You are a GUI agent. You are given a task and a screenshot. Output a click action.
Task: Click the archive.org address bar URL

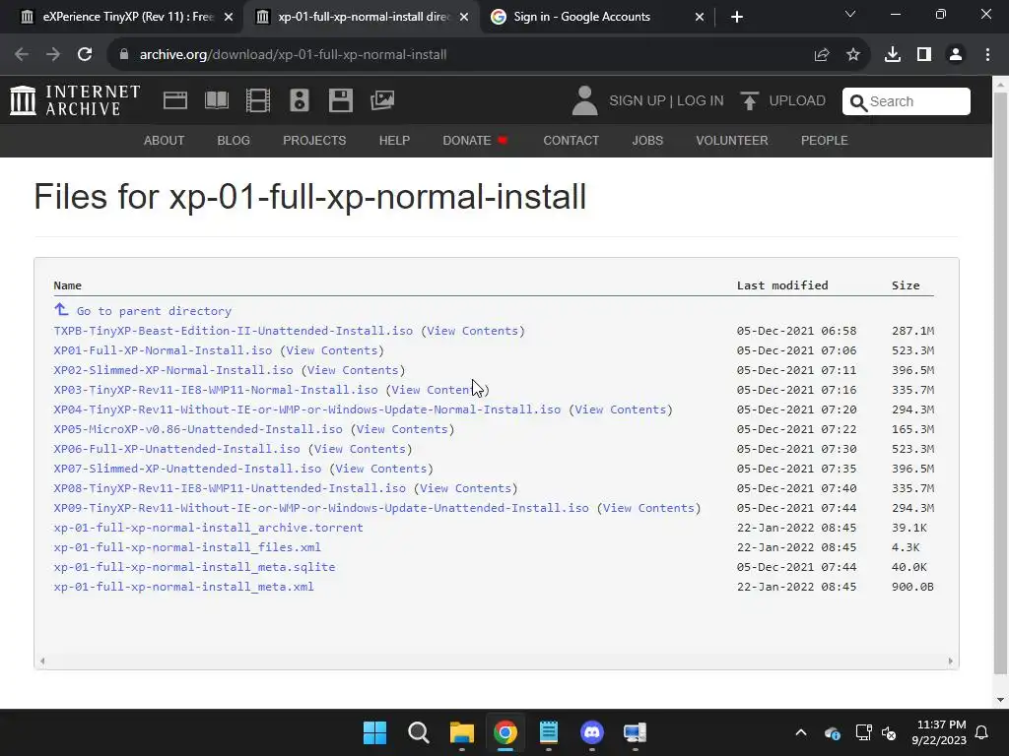click(293, 55)
